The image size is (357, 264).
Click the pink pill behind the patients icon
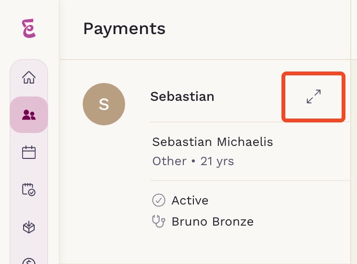pyautogui.click(x=29, y=115)
